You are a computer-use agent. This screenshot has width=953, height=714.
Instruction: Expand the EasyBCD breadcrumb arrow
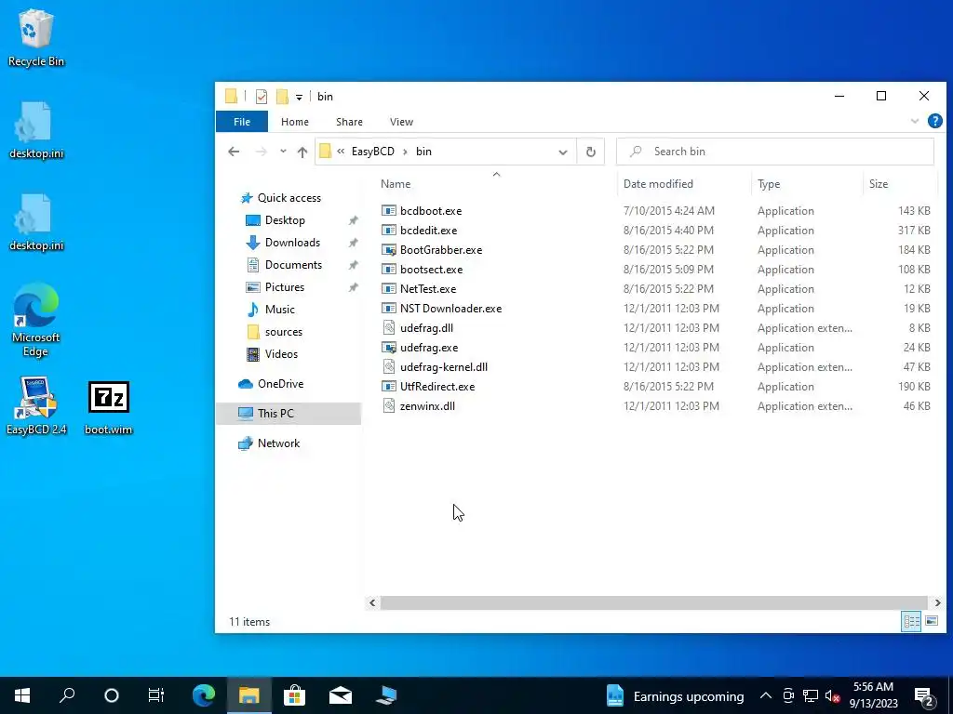click(x=405, y=152)
